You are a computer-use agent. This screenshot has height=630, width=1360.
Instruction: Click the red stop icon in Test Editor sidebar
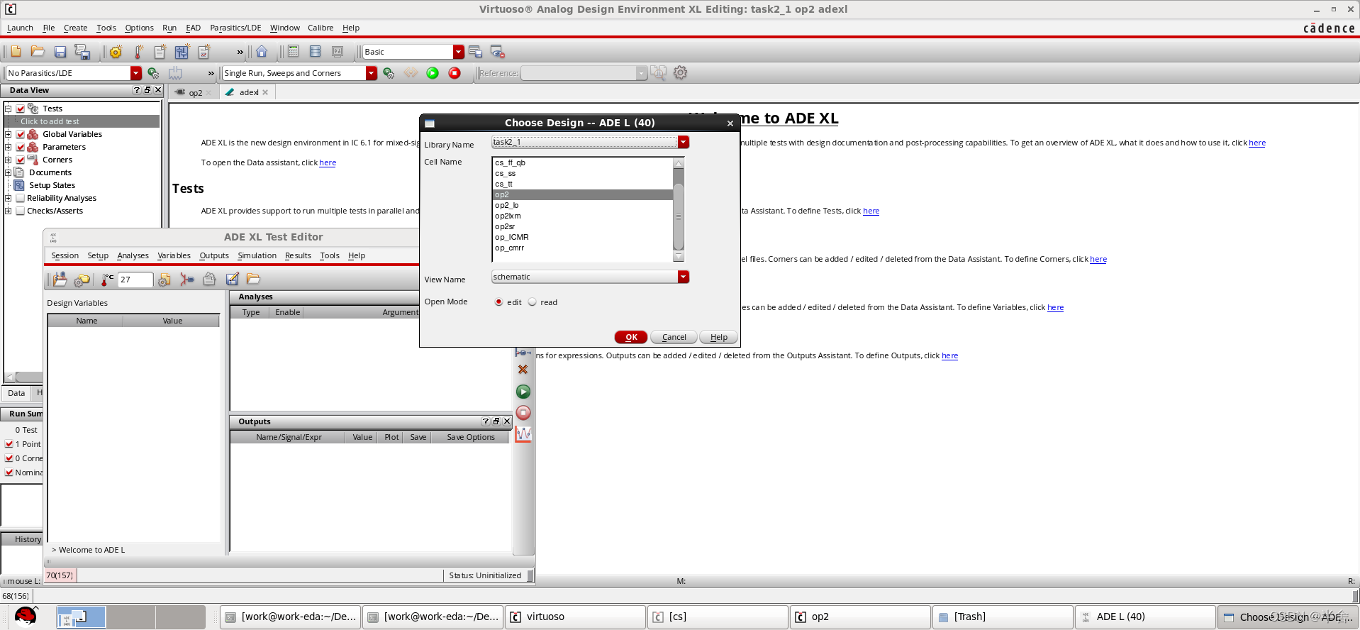point(523,413)
